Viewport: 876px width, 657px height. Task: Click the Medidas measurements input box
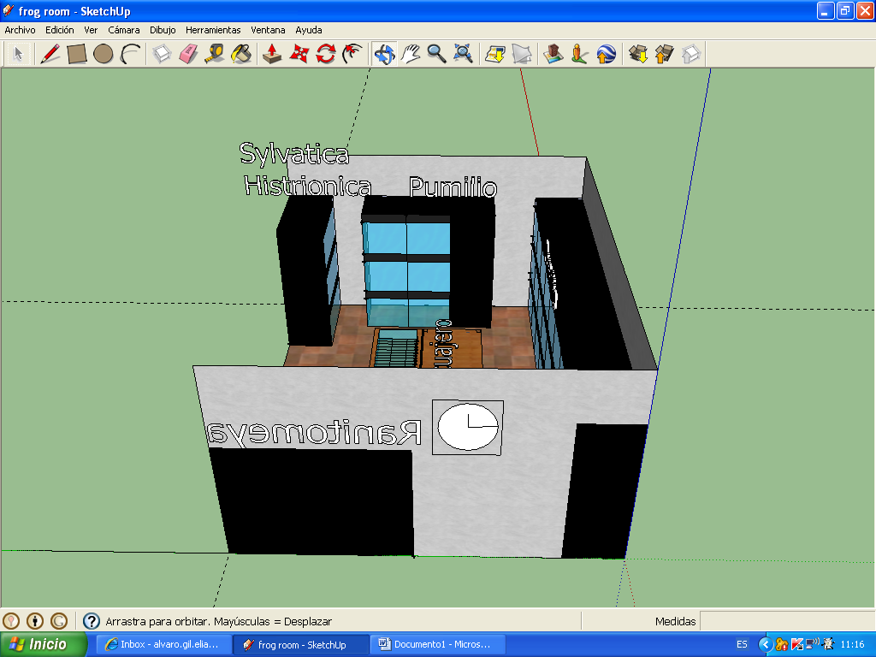[x=787, y=621]
